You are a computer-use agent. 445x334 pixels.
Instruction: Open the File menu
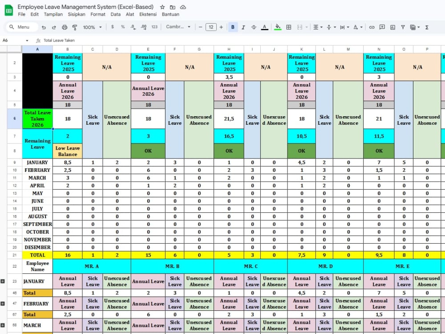pyautogui.click(x=21, y=14)
